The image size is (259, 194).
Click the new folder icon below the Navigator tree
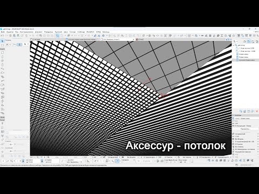point(249,112)
